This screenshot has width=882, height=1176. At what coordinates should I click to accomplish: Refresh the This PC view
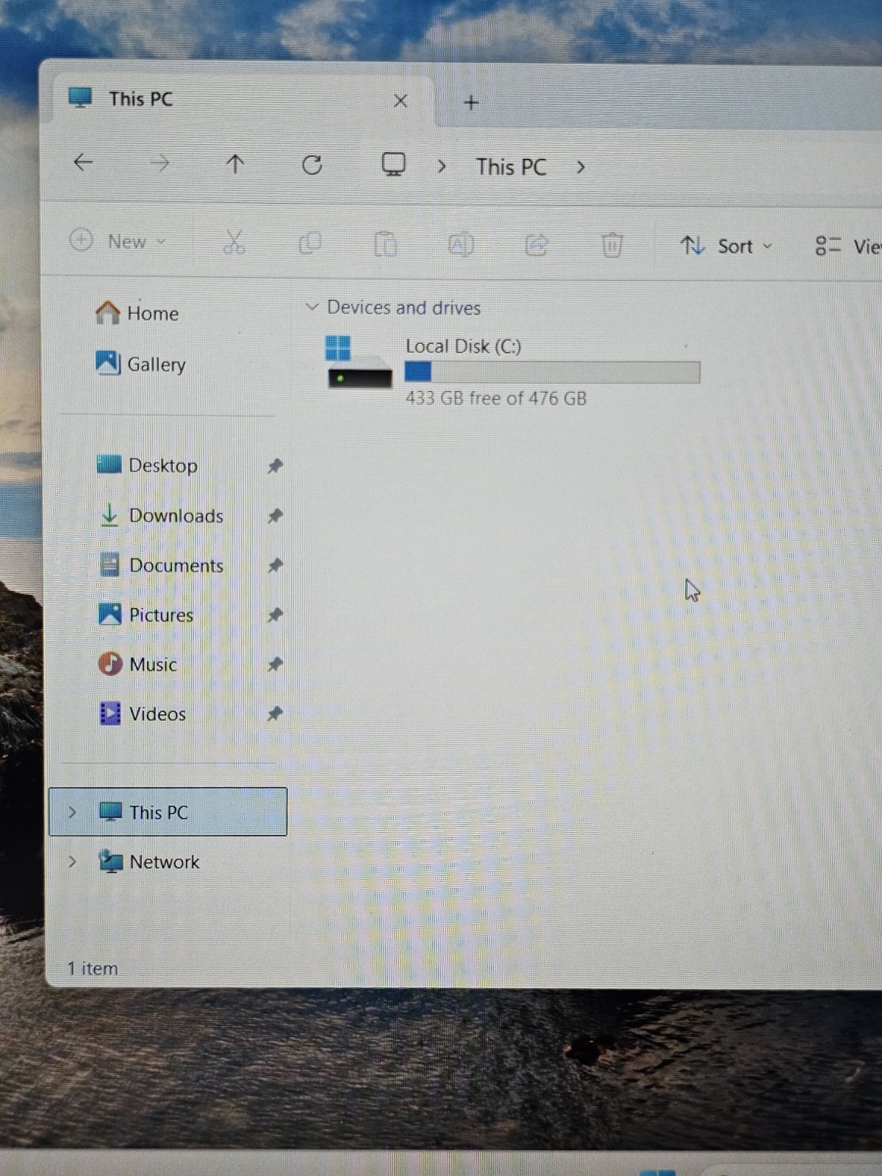(x=312, y=165)
